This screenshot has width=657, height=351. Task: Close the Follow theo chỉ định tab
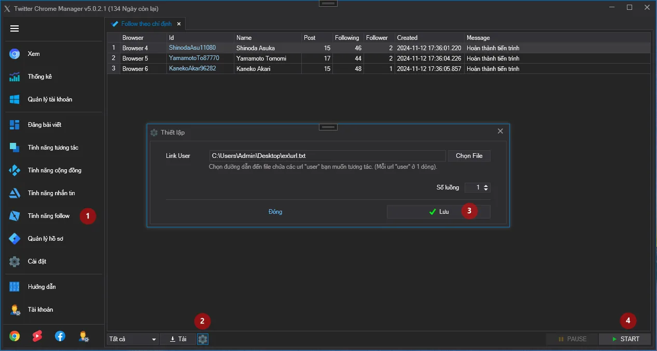tap(179, 24)
